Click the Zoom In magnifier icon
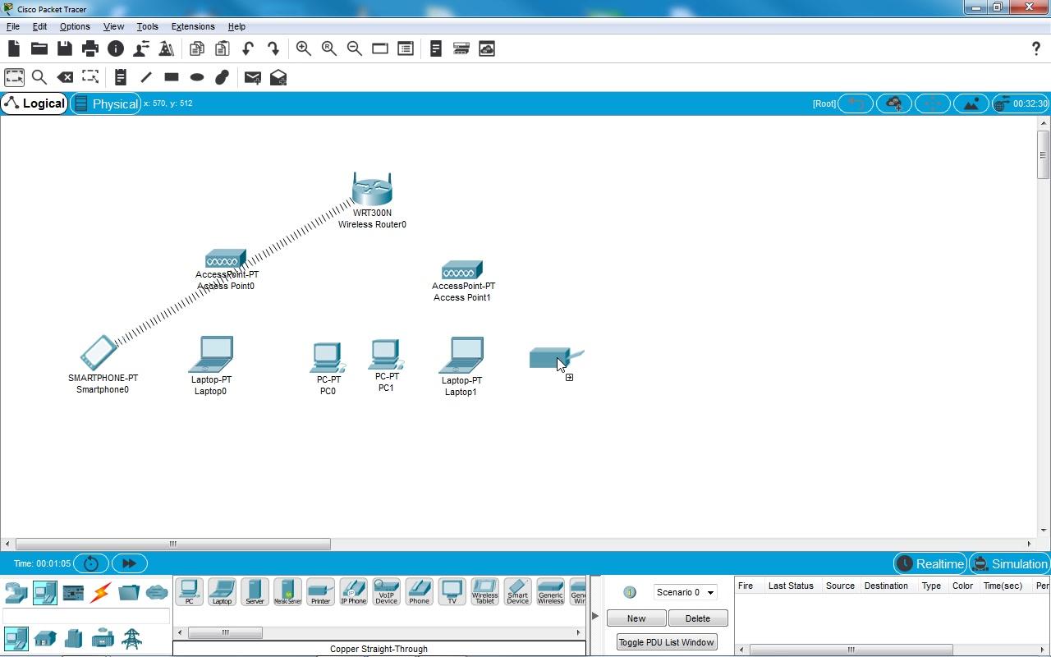This screenshot has height=657, width=1051. tap(304, 48)
